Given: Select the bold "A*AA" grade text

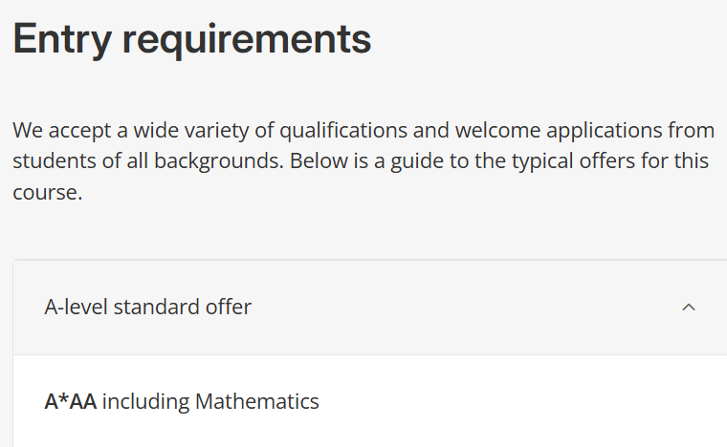Looking at the screenshot, I should pyautogui.click(x=70, y=402).
